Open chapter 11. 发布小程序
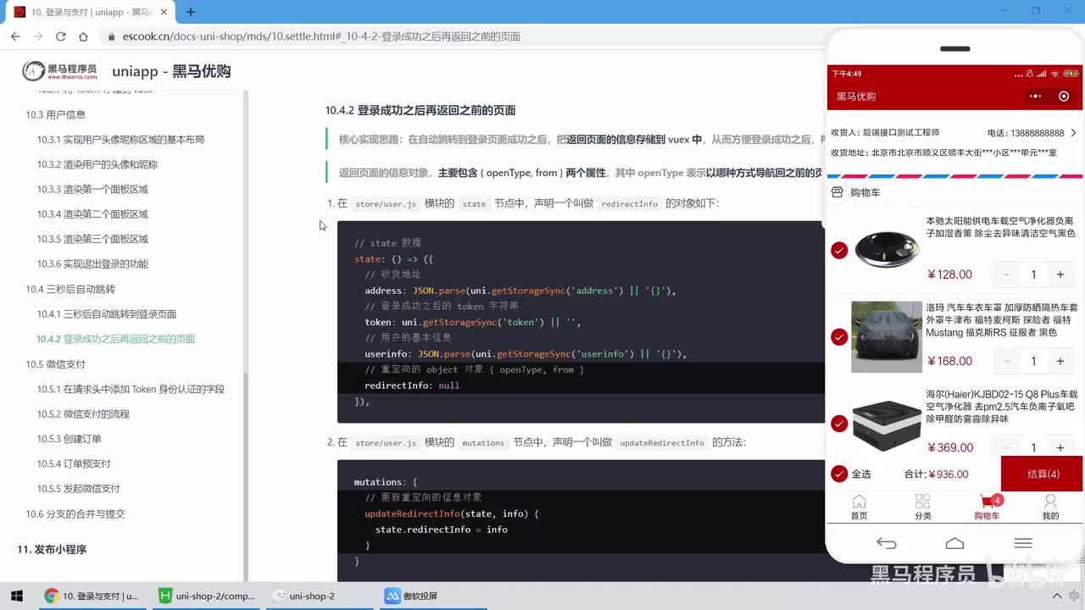1085x610 pixels. point(52,550)
